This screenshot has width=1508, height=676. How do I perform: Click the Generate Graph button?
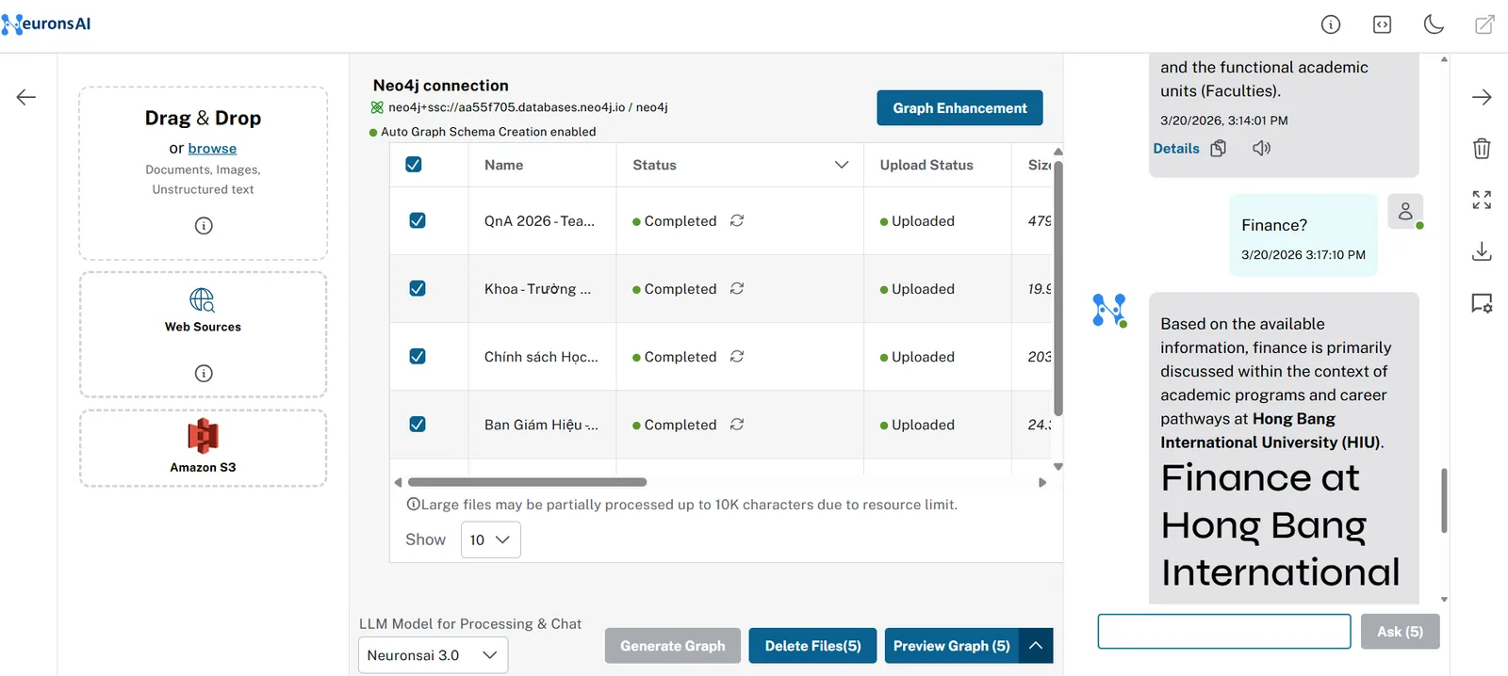(673, 646)
